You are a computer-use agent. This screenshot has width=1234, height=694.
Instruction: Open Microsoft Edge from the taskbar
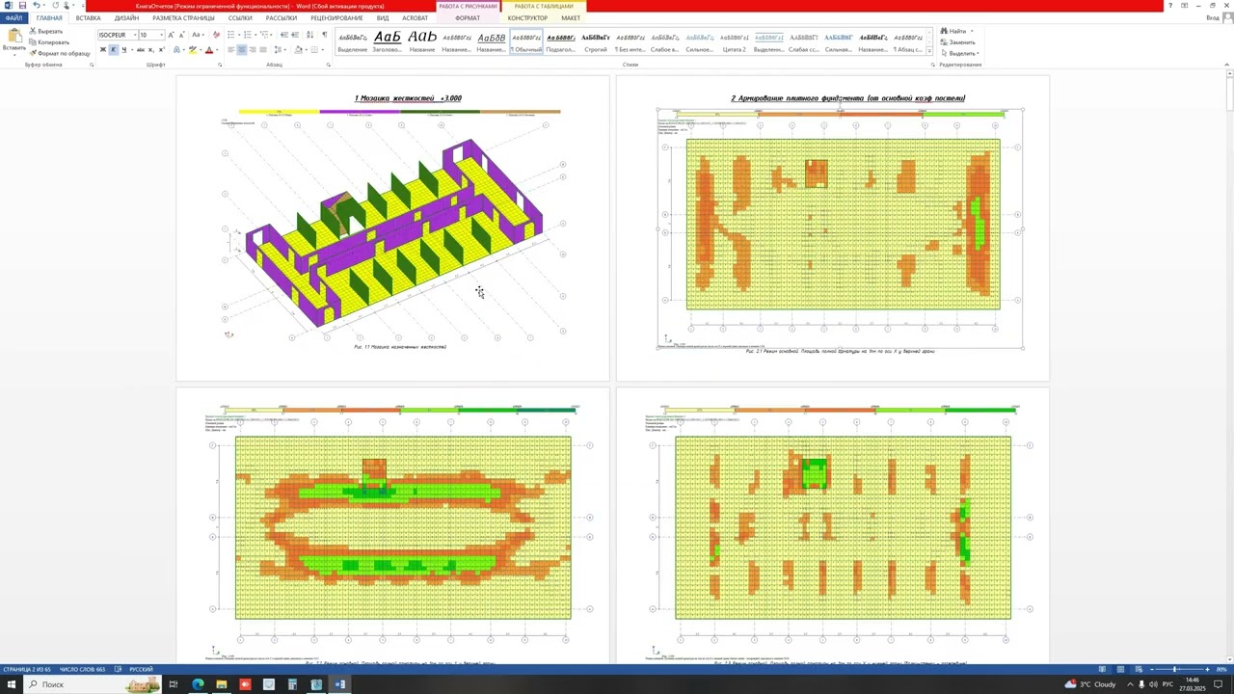(x=198, y=684)
